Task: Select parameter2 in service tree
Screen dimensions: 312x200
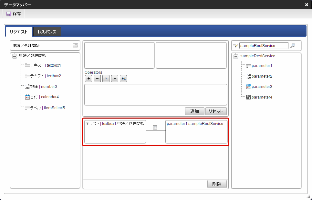Action: tap(262, 76)
